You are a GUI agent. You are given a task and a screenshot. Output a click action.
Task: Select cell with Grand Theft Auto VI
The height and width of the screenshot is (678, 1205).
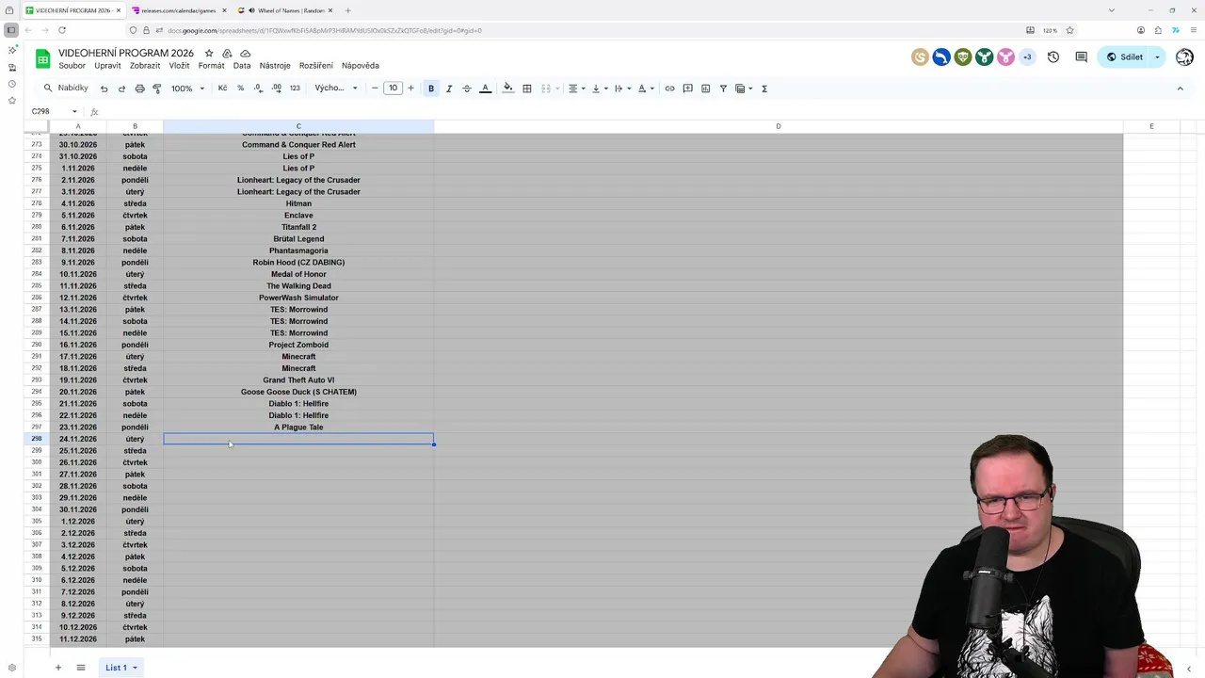click(298, 380)
